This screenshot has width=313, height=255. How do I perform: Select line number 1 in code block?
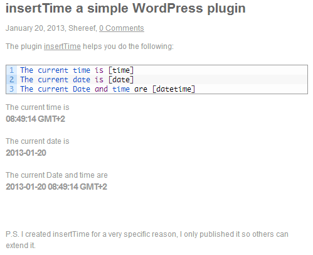point(12,70)
